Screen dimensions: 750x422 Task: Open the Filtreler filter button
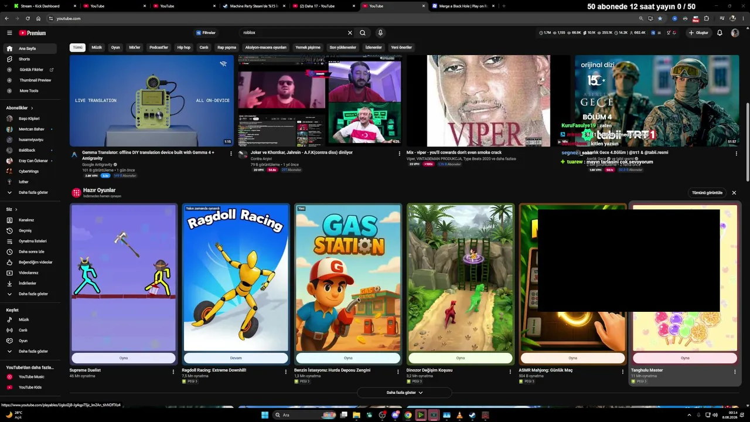[206, 33]
